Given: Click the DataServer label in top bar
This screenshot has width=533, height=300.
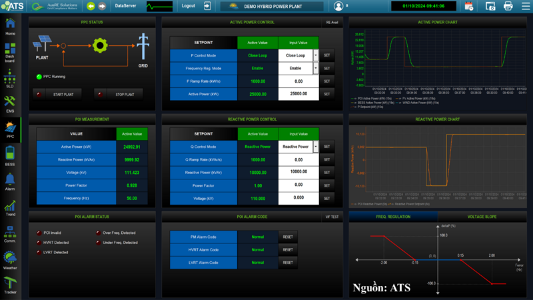Looking at the screenshot, I should tap(125, 6).
